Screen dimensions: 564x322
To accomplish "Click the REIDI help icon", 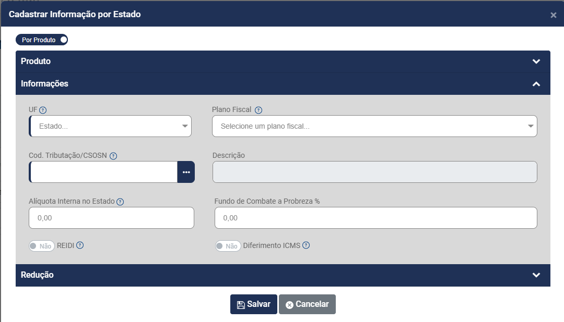I will point(80,245).
